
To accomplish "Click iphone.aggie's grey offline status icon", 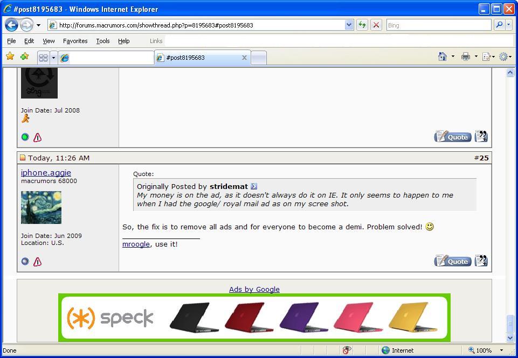I will [x=25, y=261].
